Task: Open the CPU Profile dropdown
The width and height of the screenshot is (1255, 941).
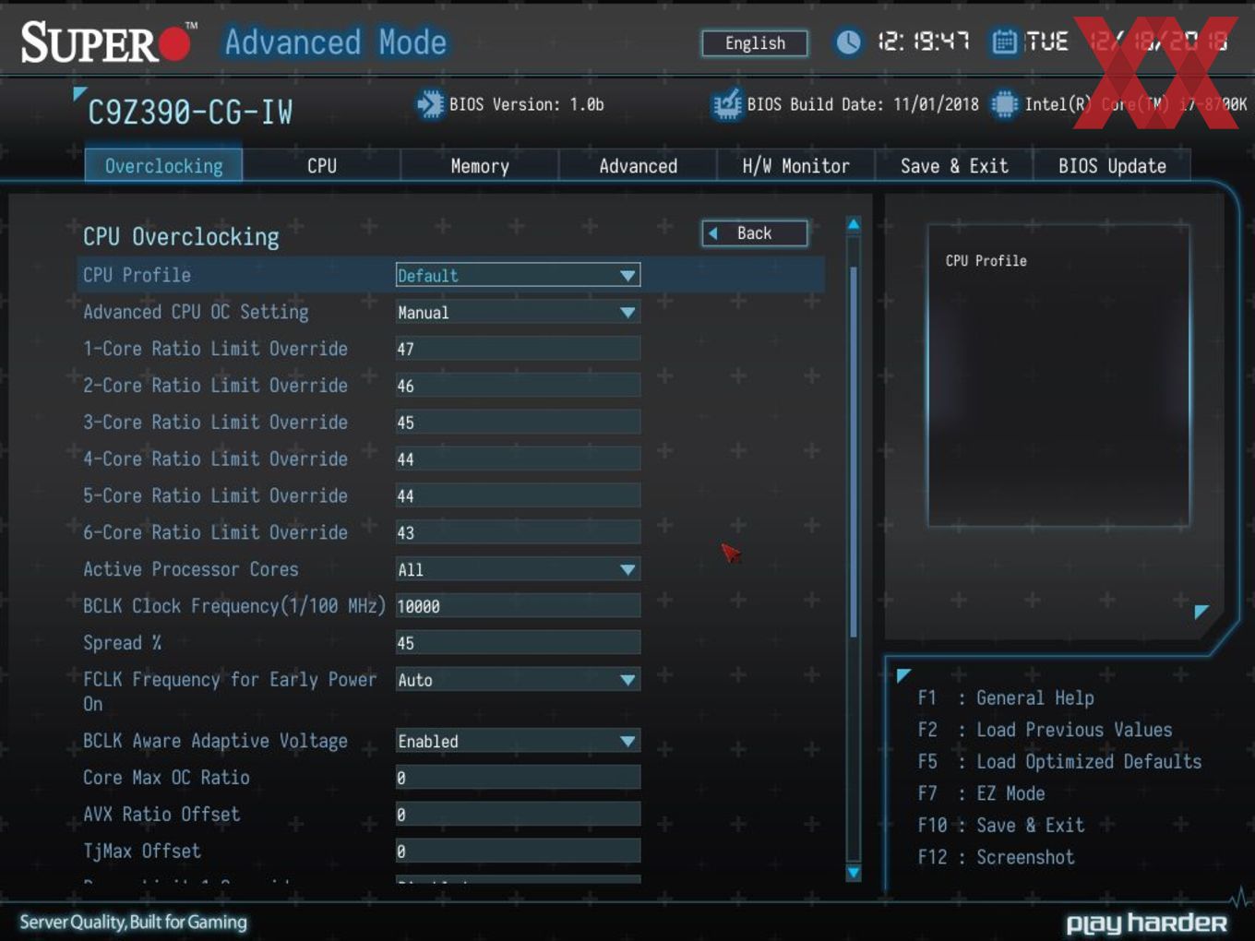Action: 518,275
